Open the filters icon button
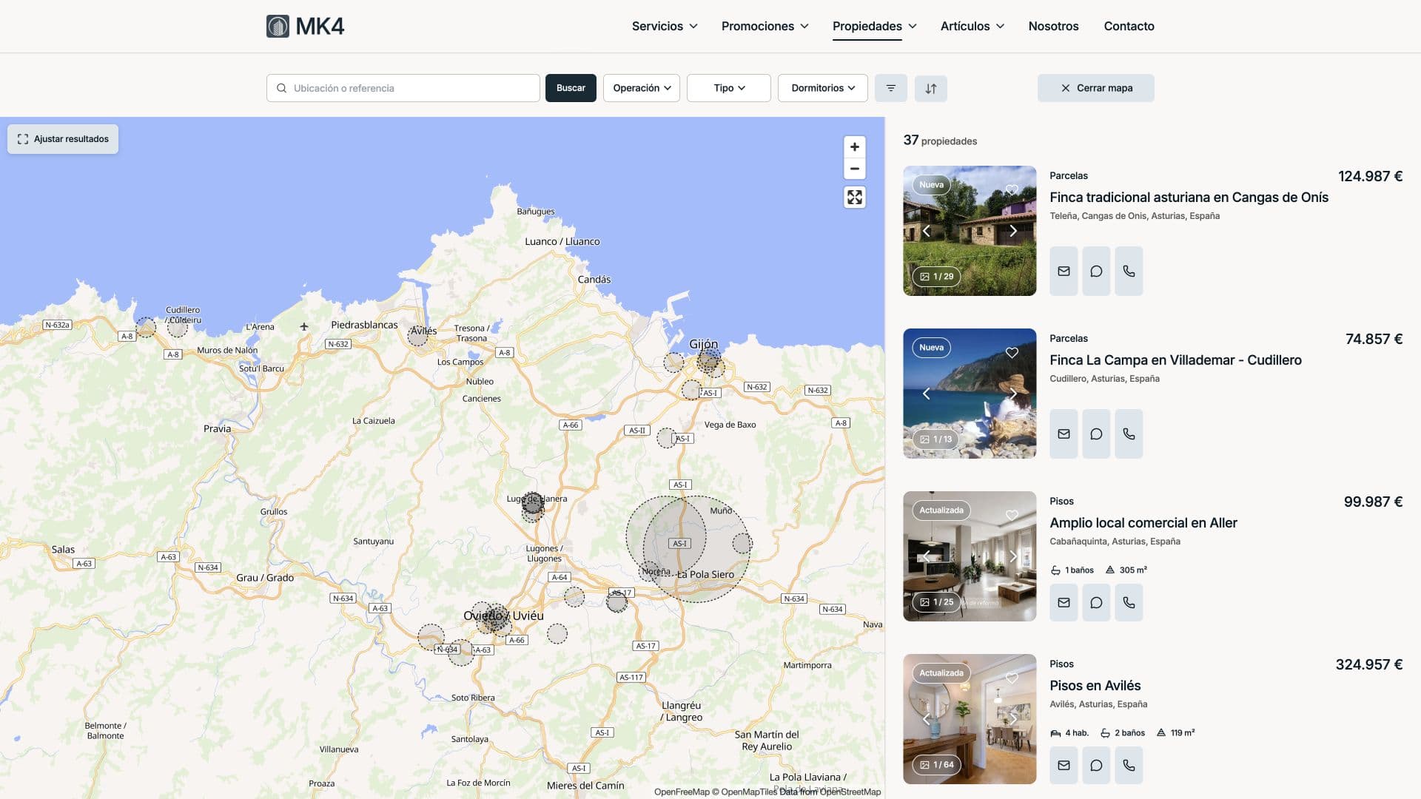Screen dimensions: 1421x799 coord(891,88)
